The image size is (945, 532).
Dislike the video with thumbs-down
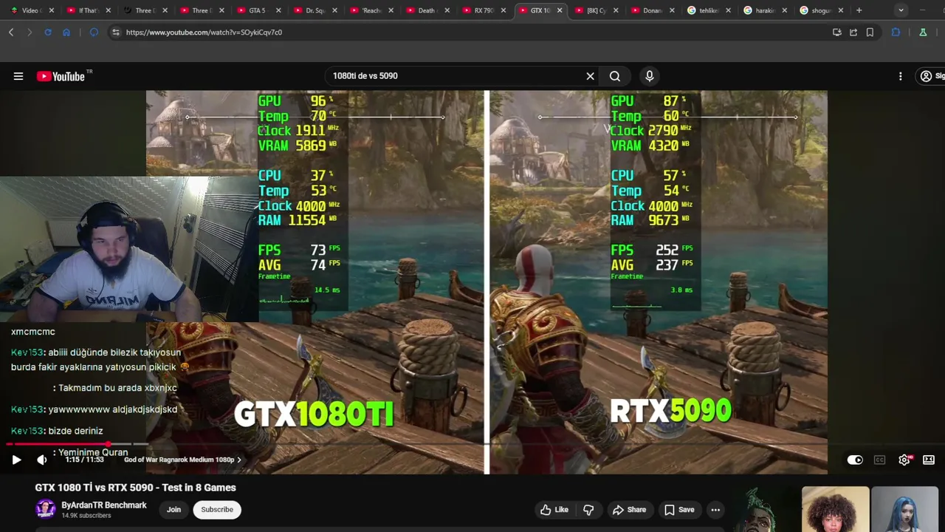coord(588,510)
